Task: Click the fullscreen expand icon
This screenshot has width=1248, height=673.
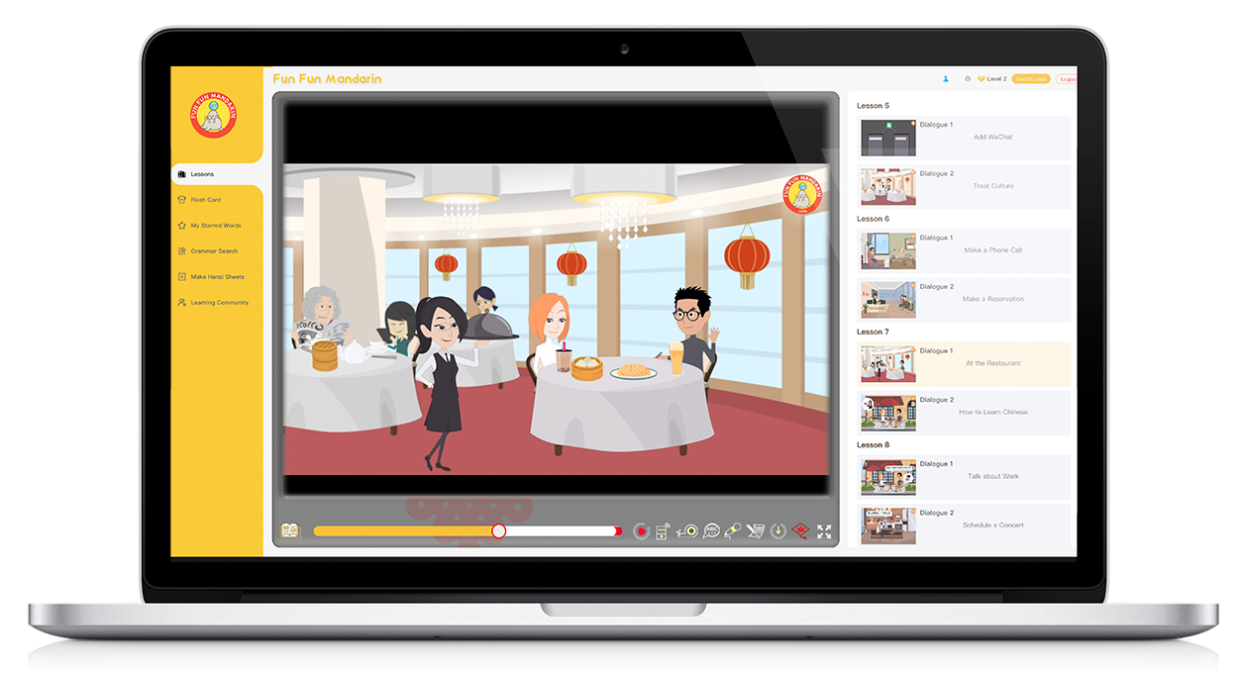Action: [x=824, y=531]
